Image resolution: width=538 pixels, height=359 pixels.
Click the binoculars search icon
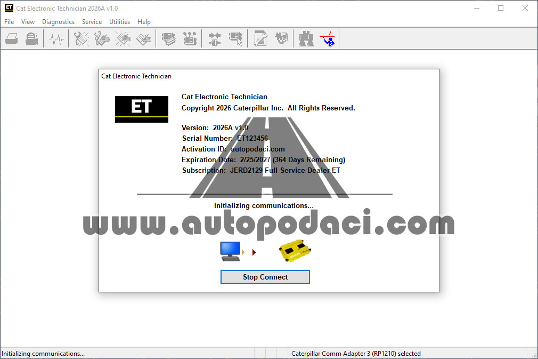click(x=306, y=39)
